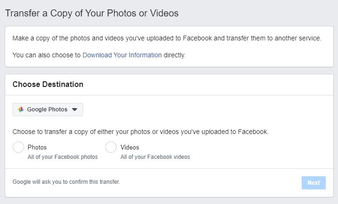Click 'All of your Facebook videos' description
Viewport: 338px width, 204px height.
coord(155,157)
